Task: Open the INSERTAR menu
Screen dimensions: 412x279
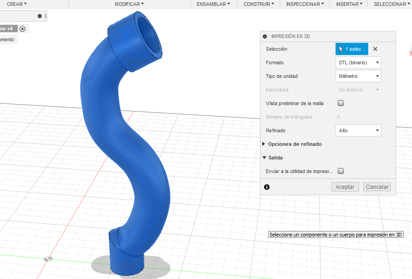Action: click(x=349, y=4)
